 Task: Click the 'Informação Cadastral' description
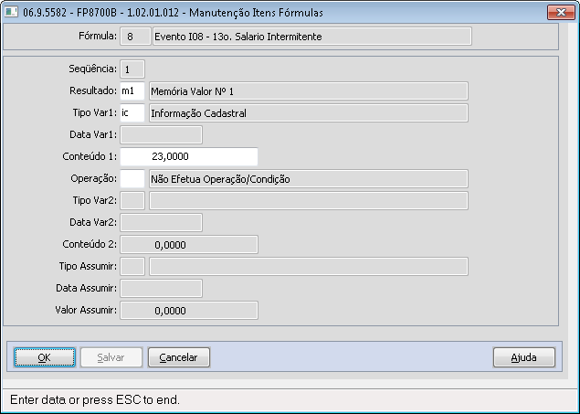[x=309, y=112]
